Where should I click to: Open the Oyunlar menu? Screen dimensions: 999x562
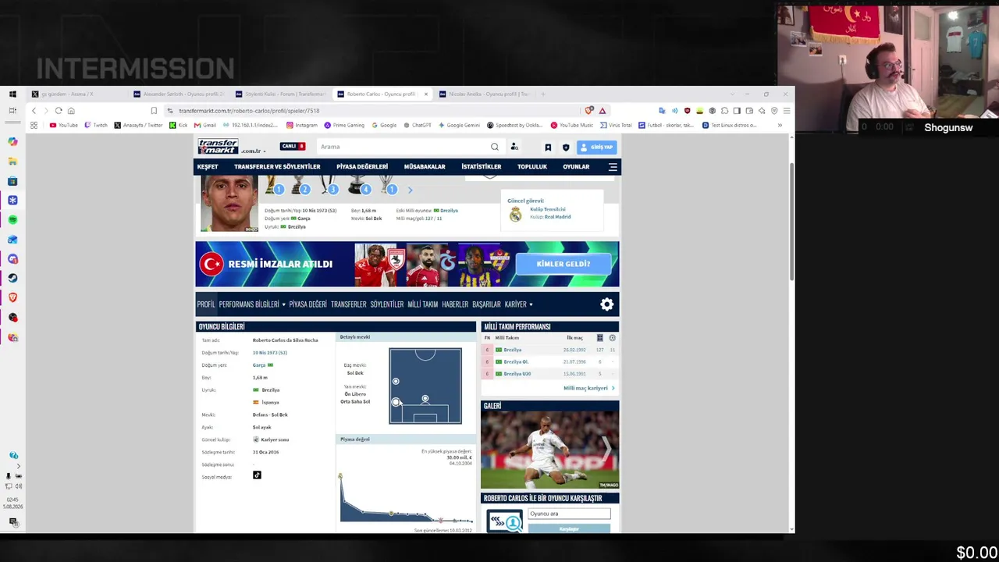coord(576,166)
